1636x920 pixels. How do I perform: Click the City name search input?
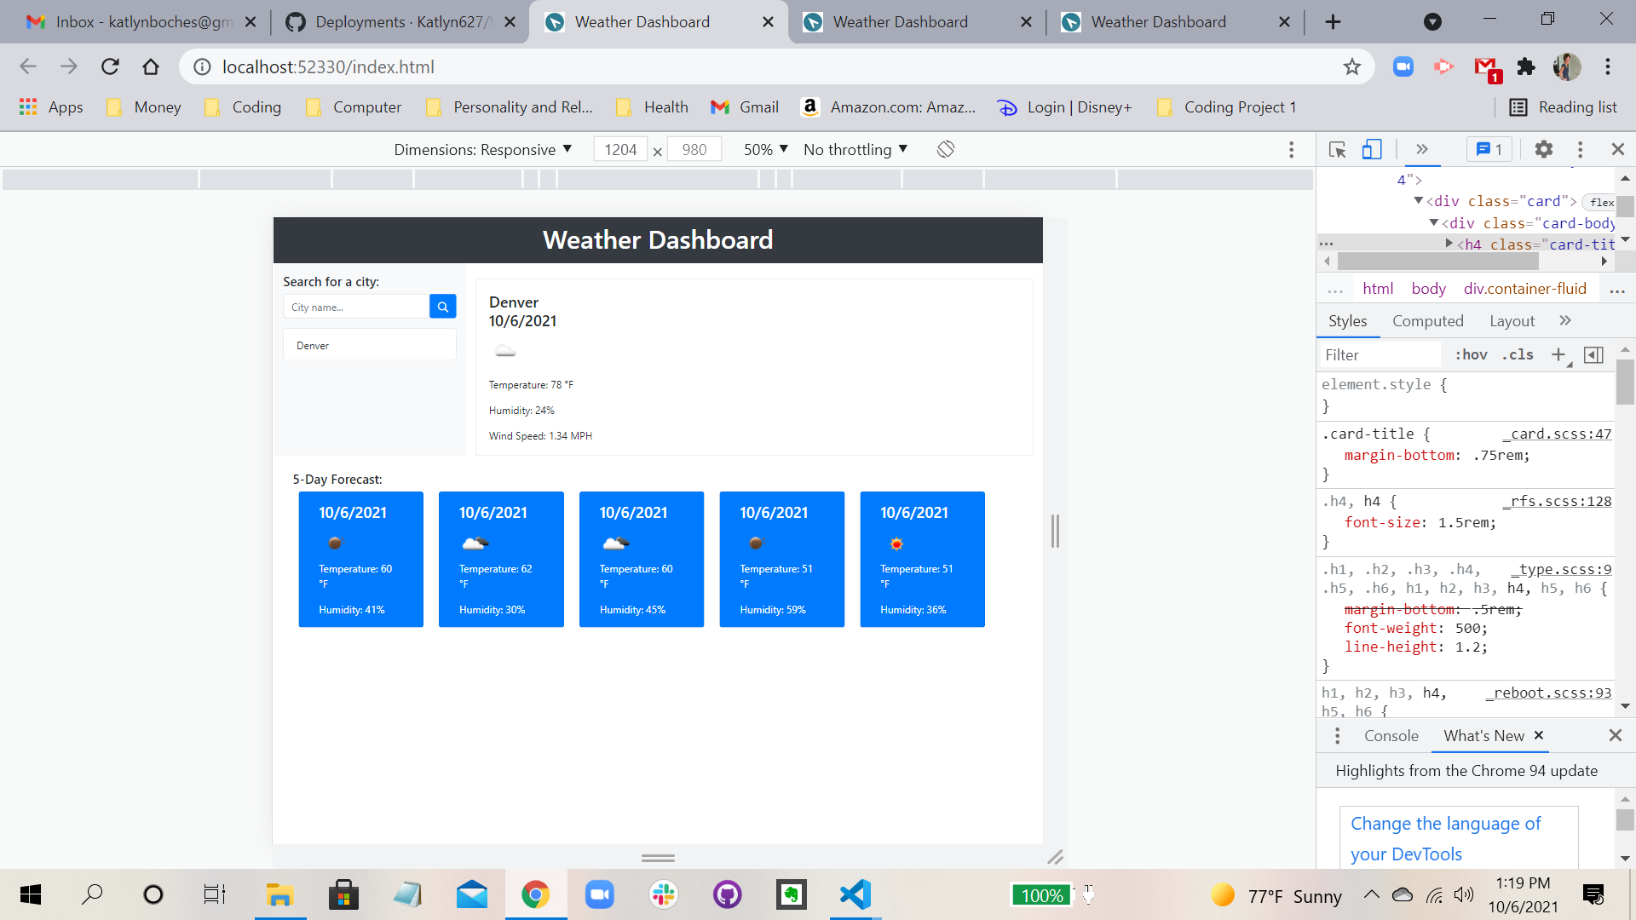coord(356,307)
